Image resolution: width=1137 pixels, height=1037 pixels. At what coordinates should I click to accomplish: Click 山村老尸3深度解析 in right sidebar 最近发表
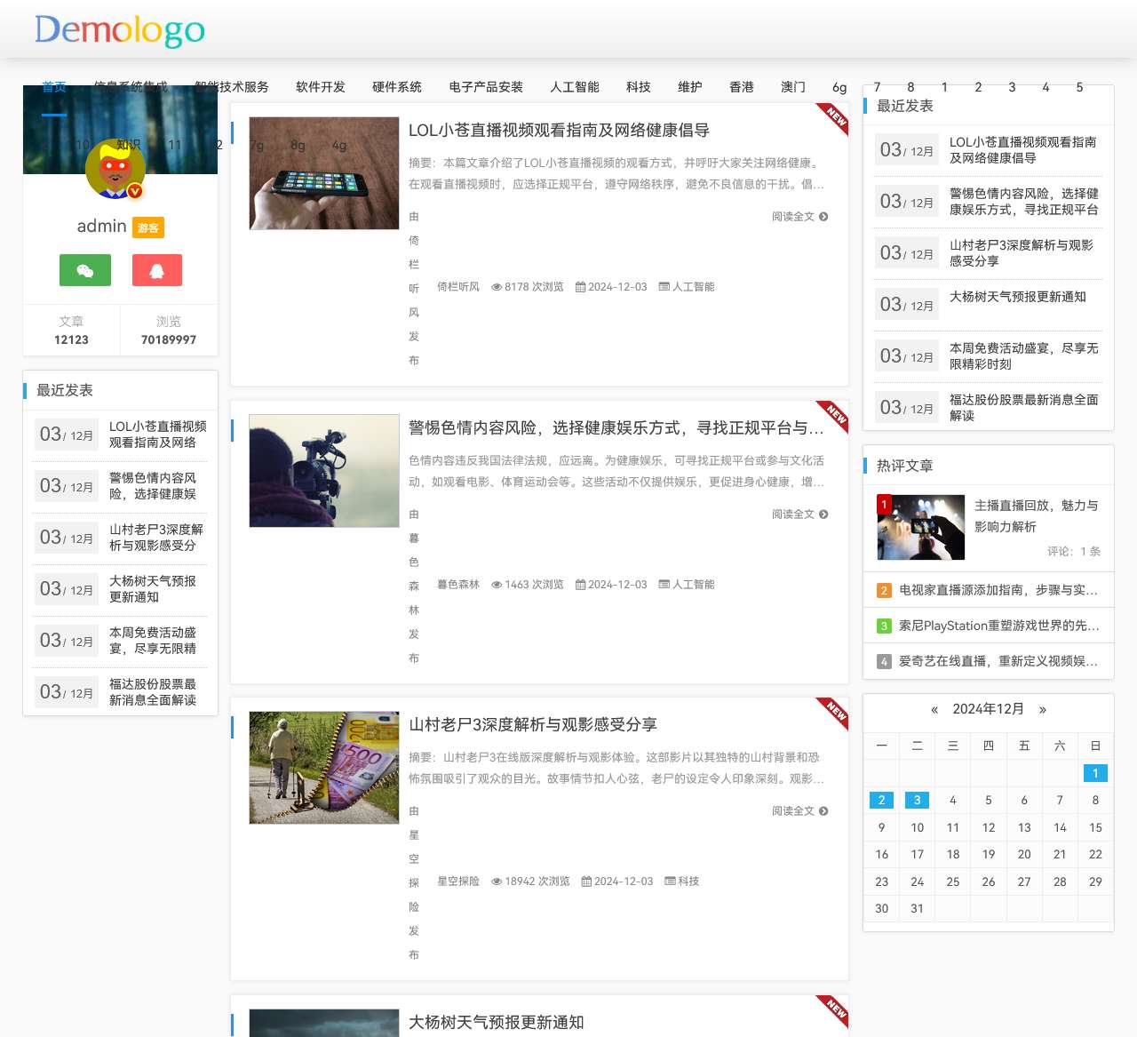1022,253
